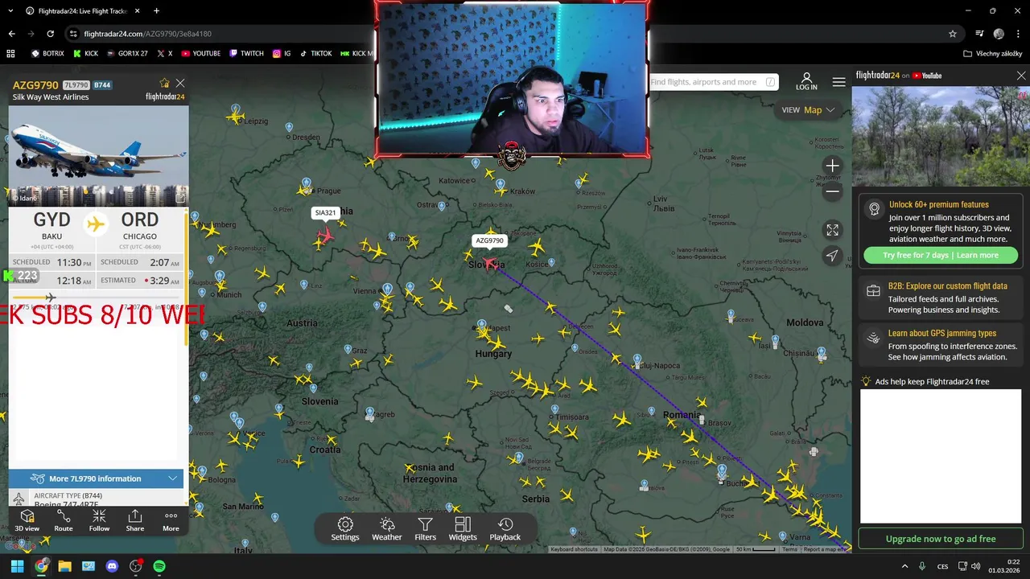Open Chrome apps grid in bookmarks bar
Screen dimensions: 1030x579
[10, 53]
